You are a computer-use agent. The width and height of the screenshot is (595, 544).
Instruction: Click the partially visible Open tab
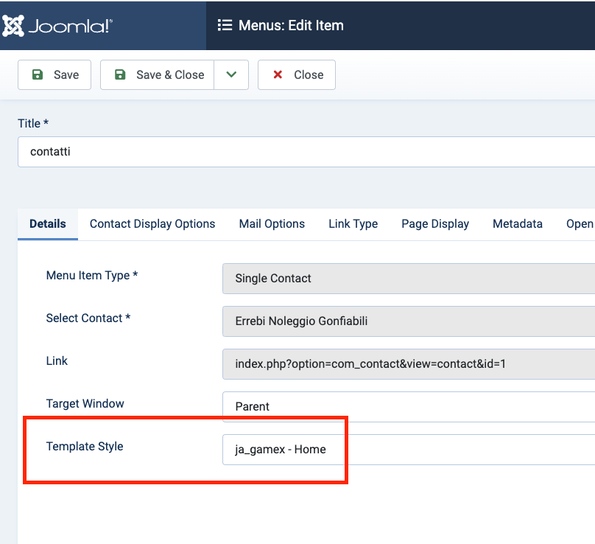pos(580,223)
